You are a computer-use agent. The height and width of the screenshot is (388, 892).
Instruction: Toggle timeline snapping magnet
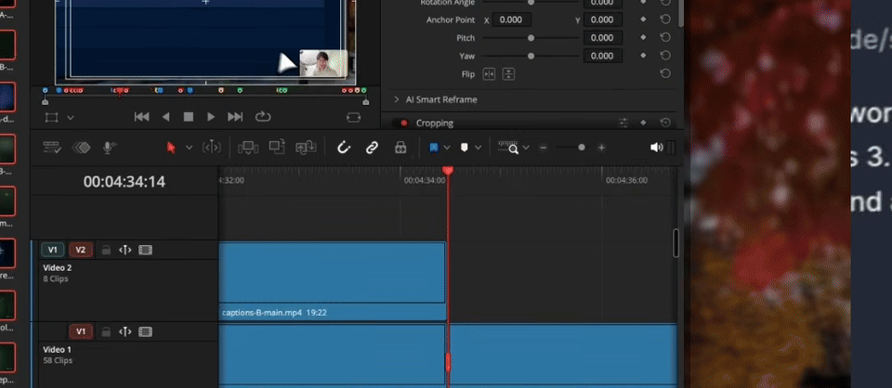click(344, 148)
